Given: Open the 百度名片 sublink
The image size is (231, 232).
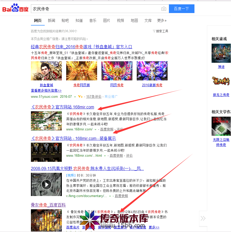Looking at the screenshot, I should tap(73, 227).
